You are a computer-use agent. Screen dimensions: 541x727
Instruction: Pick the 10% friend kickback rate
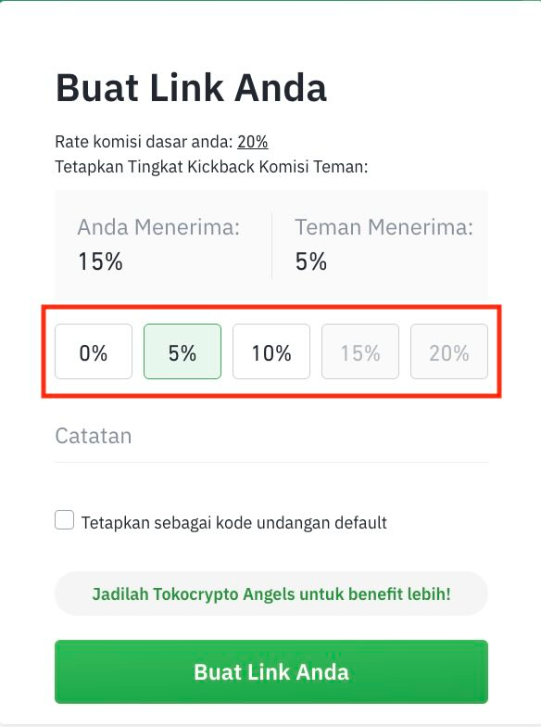[x=271, y=351]
